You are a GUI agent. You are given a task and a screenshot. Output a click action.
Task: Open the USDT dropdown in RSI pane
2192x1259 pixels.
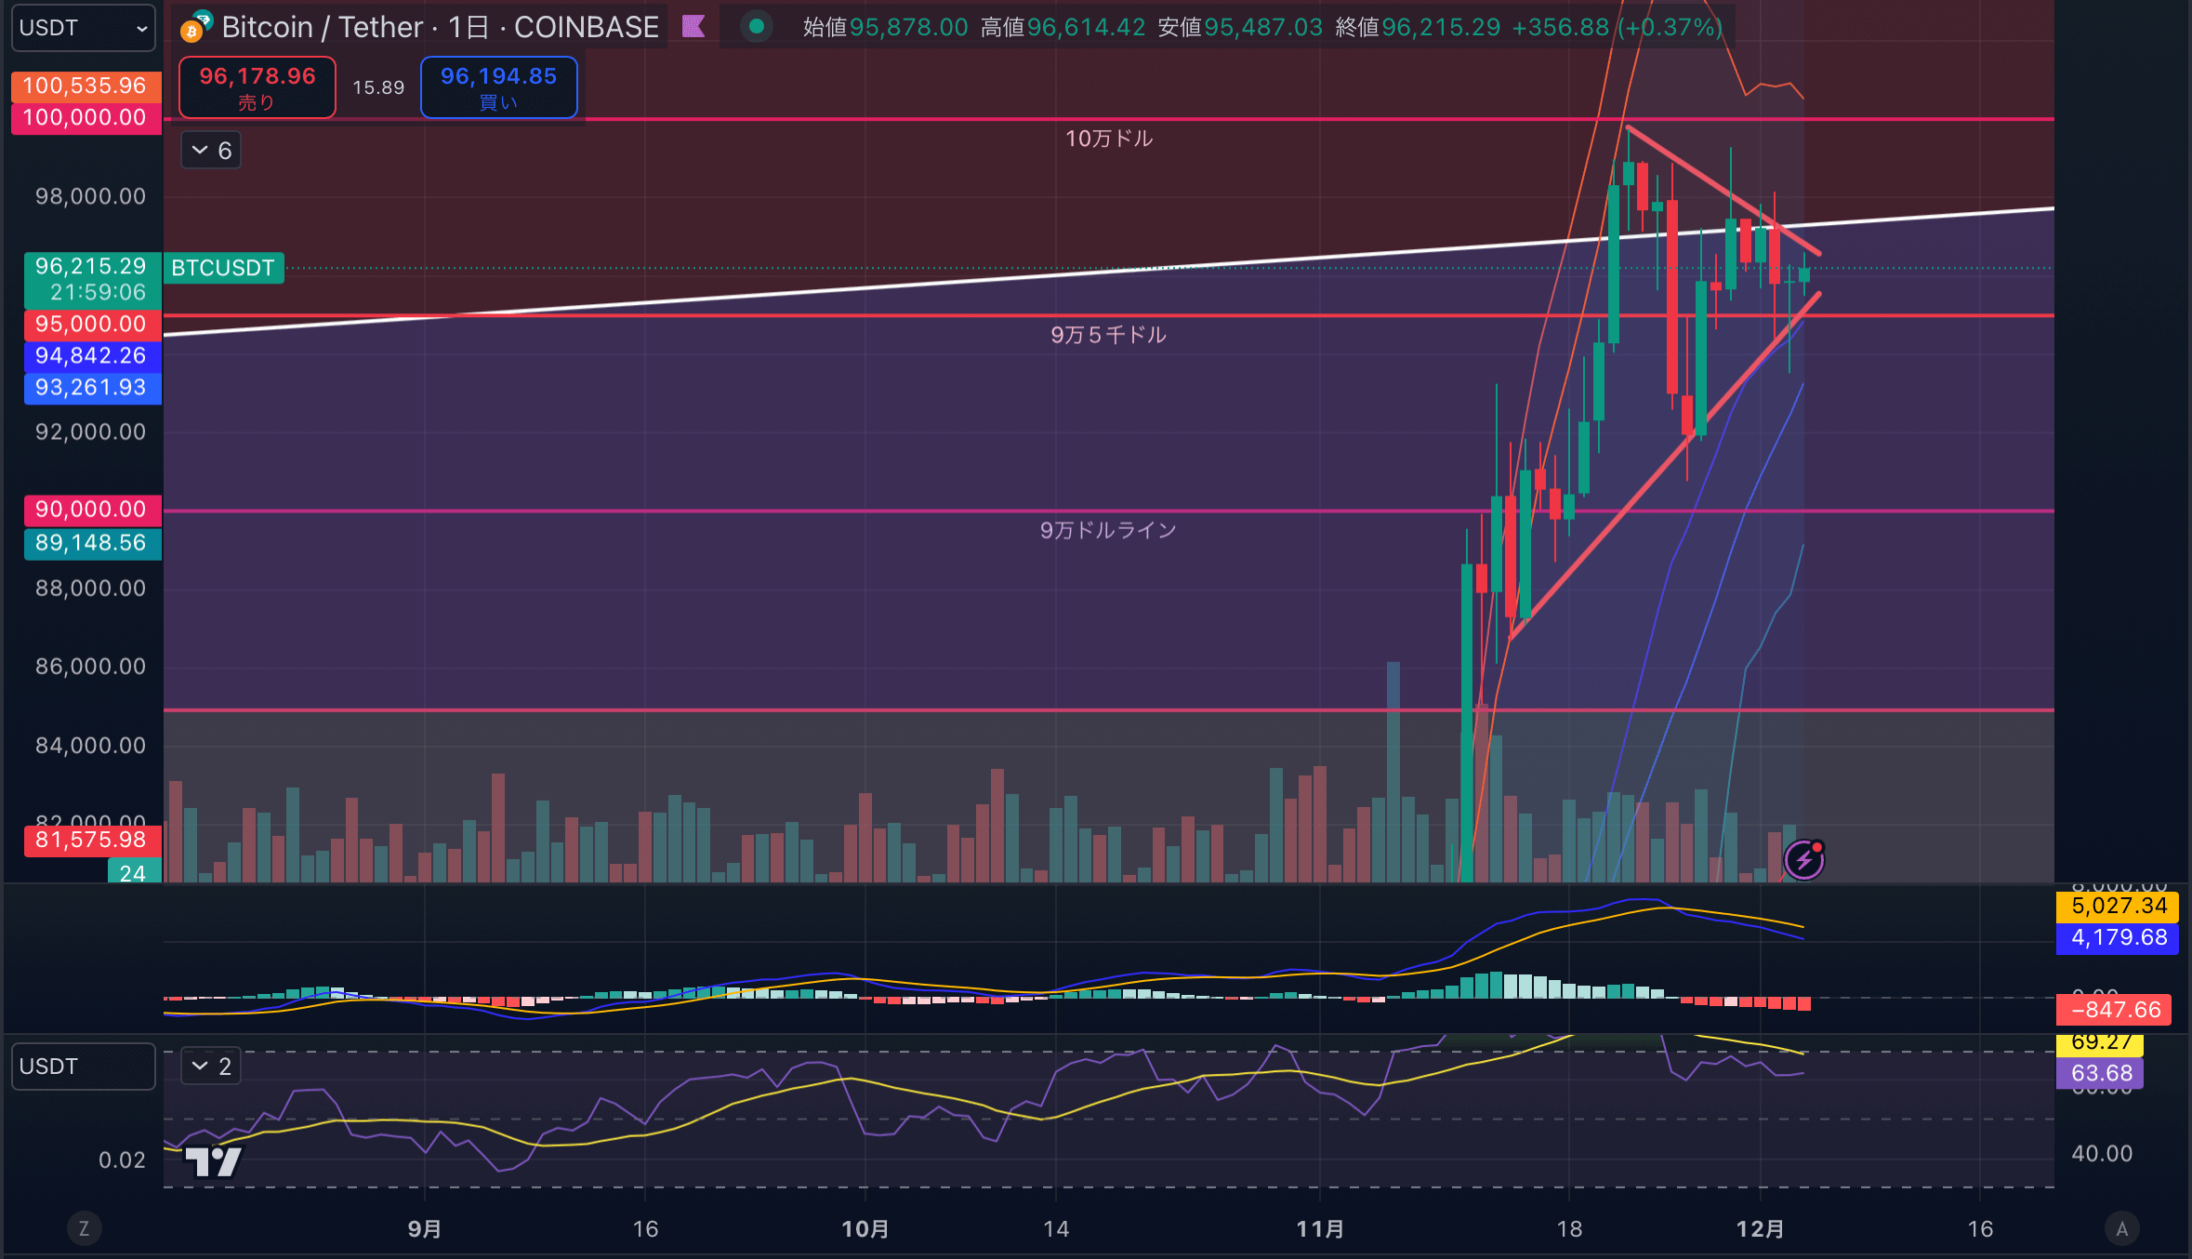pyautogui.click(x=83, y=1067)
